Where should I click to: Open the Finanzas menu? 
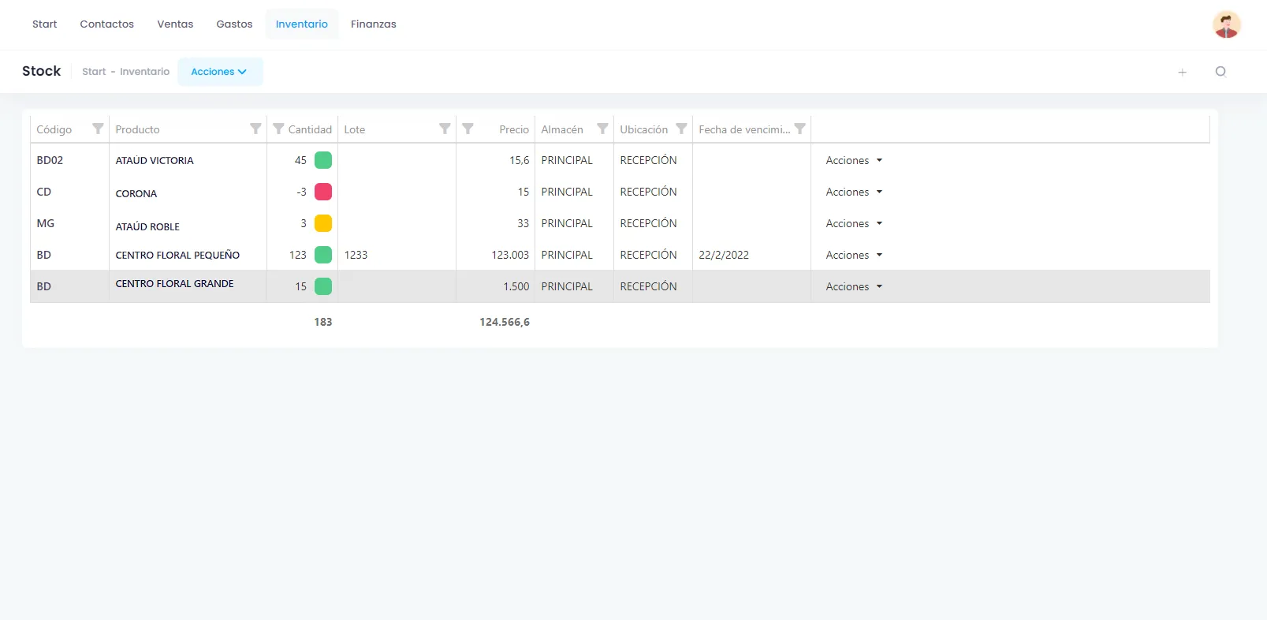click(x=374, y=24)
